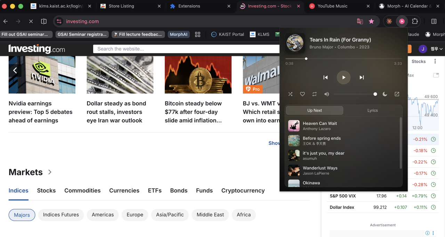Viewport: 445px width, 237px height.
Task: Like the current song with heart icon
Action: point(302,94)
